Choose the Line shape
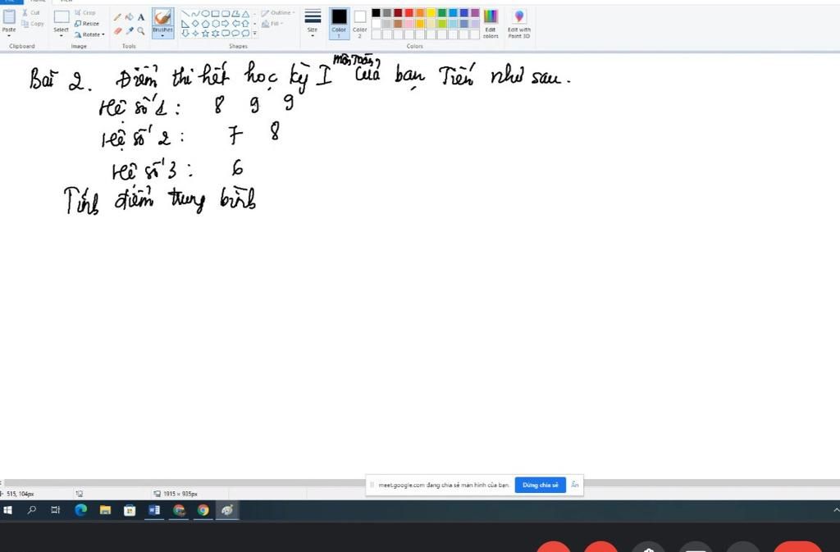The width and height of the screenshot is (840, 552). click(x=185, y=13)
